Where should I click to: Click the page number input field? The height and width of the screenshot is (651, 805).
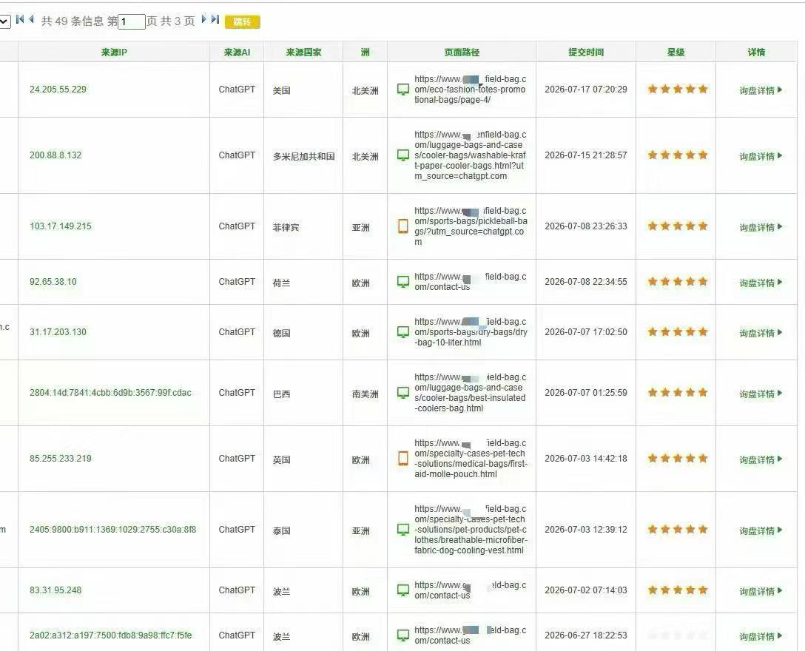click(x=132, y=21)
